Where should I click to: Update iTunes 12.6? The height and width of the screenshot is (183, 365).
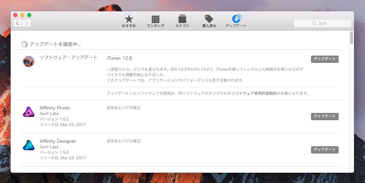pyautogui.click(x=325, y=59)
